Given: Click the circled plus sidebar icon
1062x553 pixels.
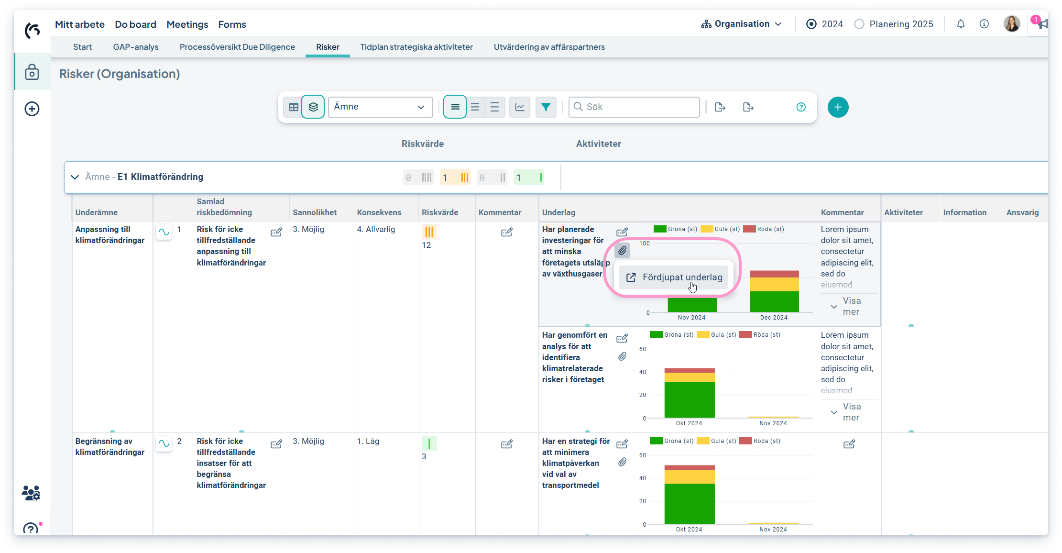Looking at the screenshot, I should pyautogui.click(x=32, y=109).
